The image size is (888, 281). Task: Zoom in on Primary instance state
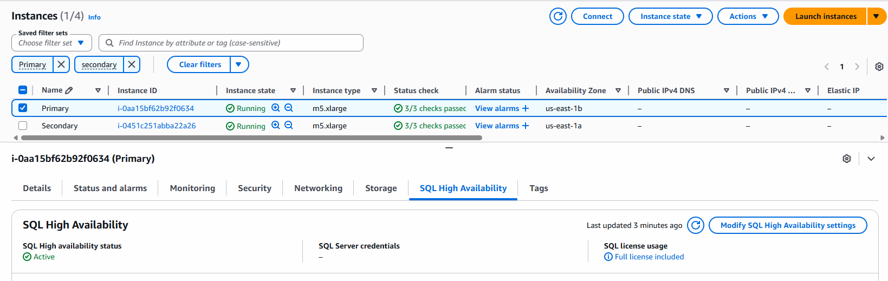(x=276, y=108)
